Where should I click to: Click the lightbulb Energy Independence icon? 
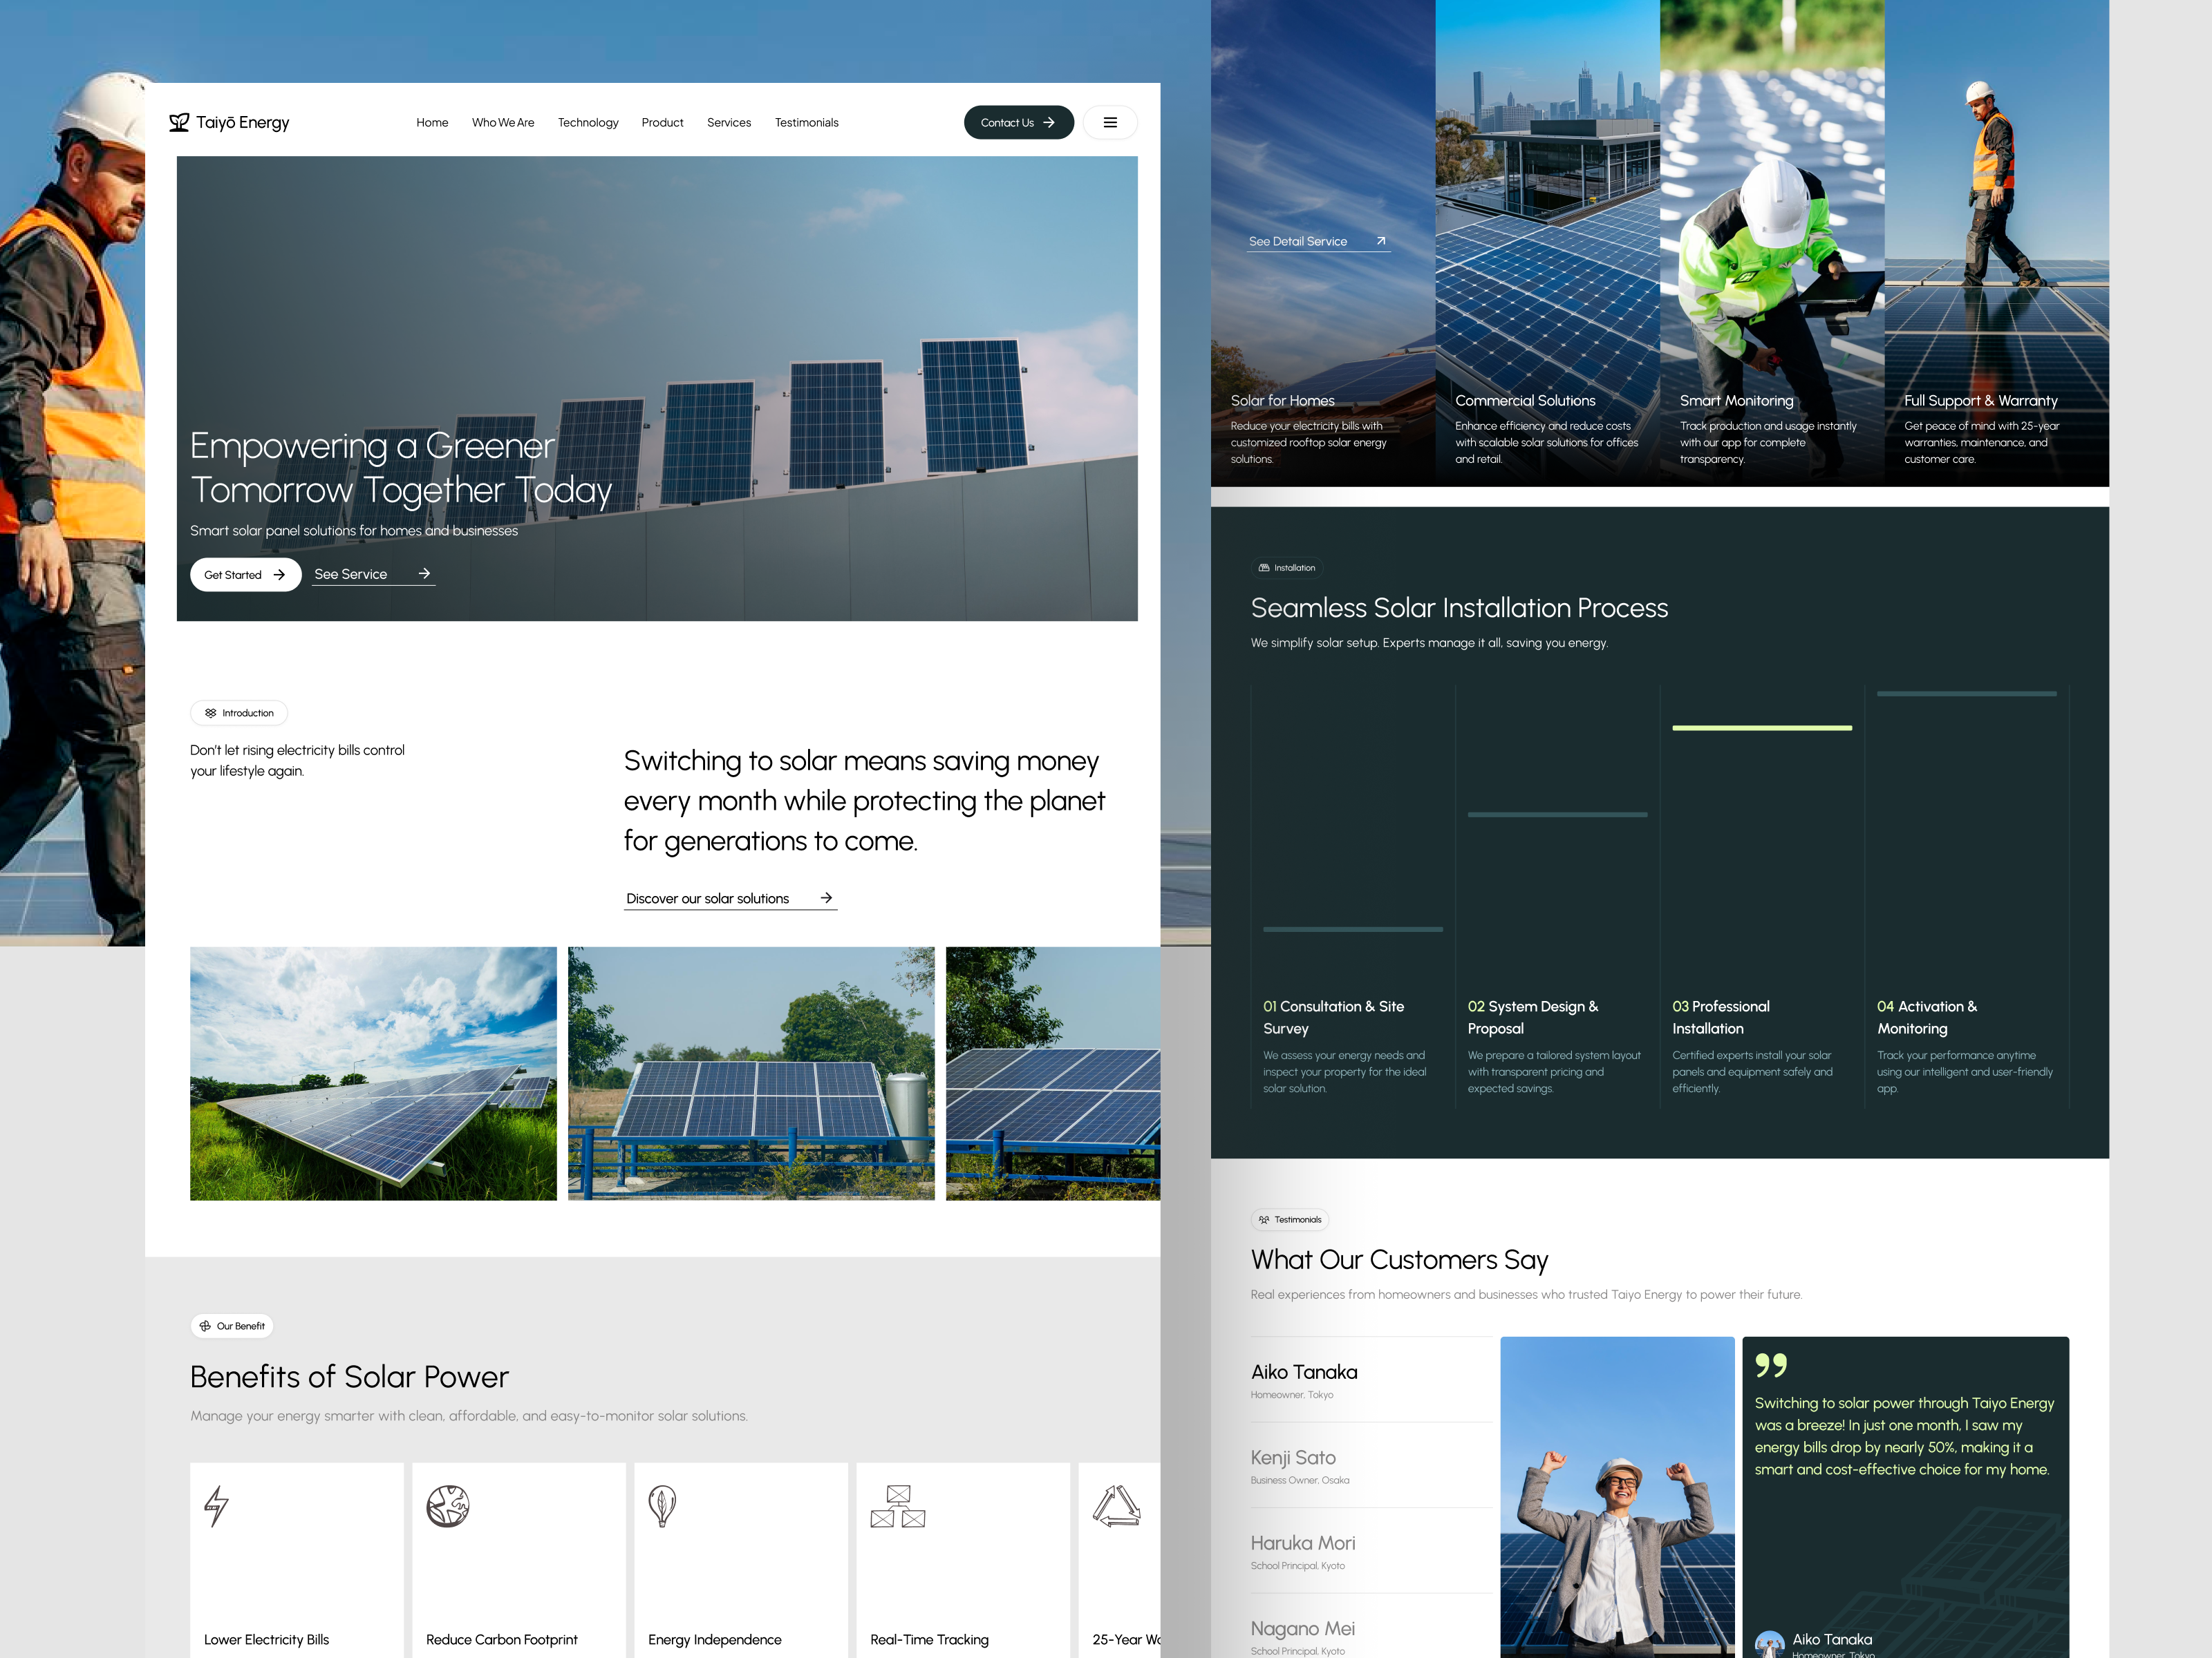662,1505
